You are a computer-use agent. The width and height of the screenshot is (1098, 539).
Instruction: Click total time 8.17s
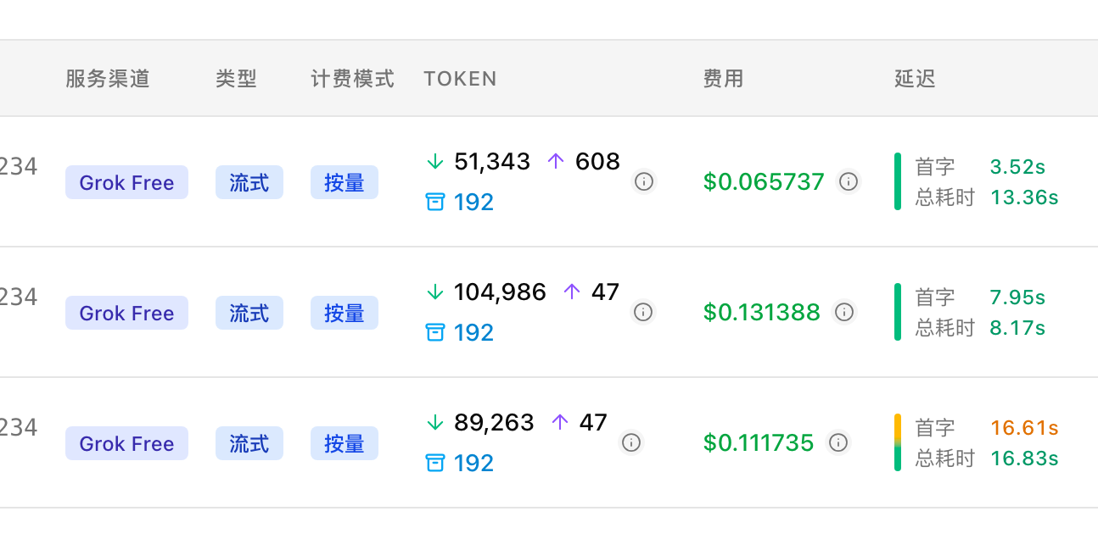click(1017, 328)
